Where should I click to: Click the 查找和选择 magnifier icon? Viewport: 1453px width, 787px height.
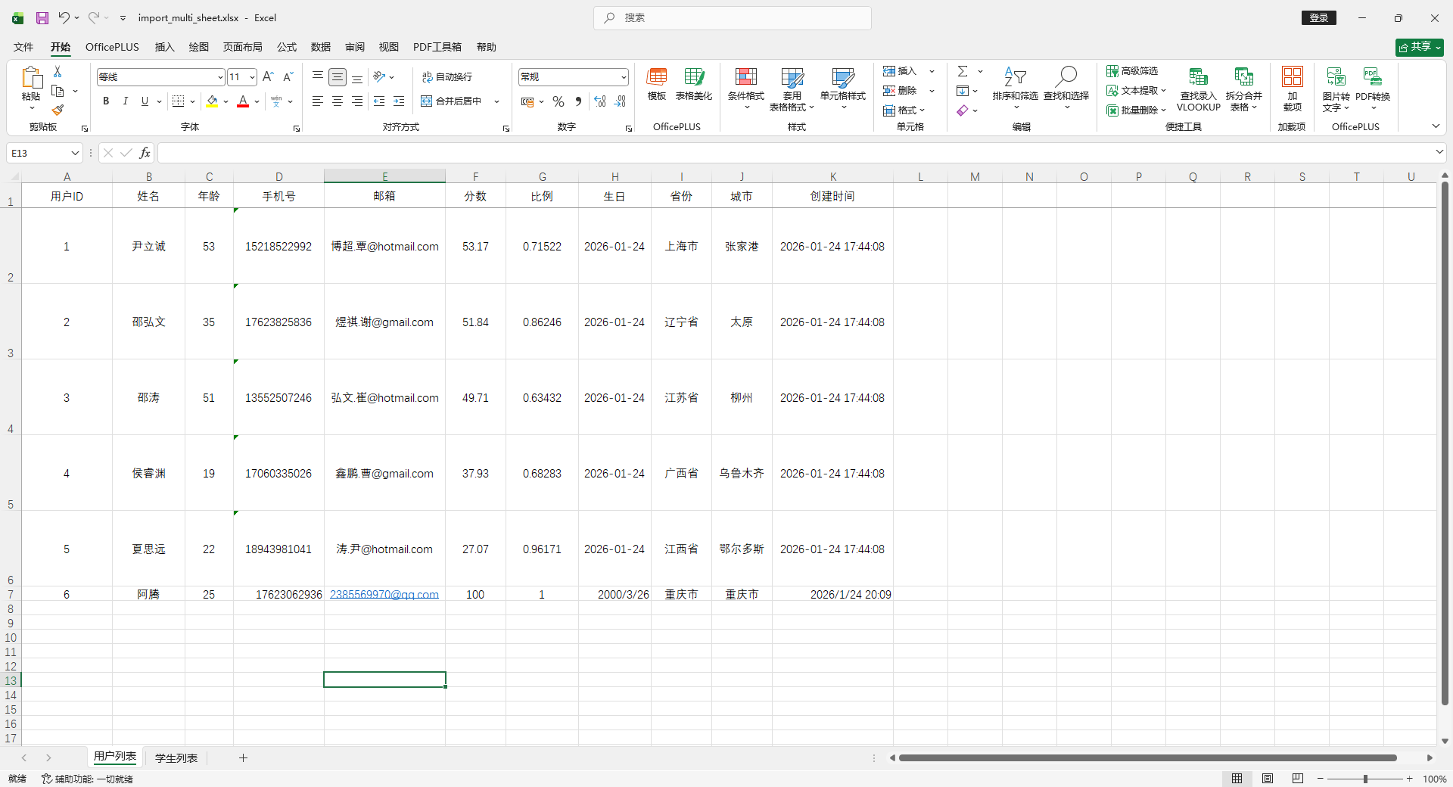[x=1066, y=79]
